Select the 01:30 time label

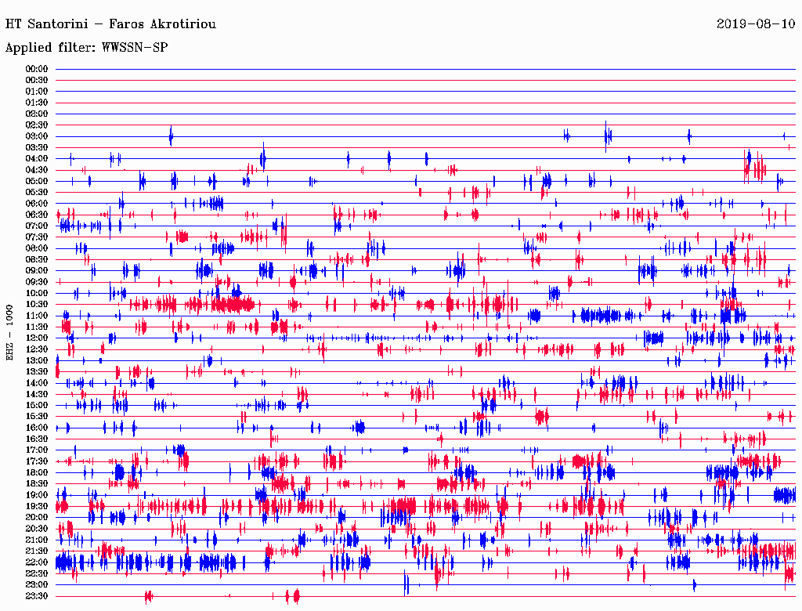tap(37, 103)
